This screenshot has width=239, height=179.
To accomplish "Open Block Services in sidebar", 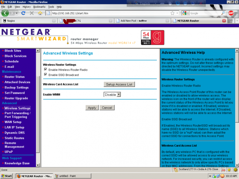I will pos(16,56).
